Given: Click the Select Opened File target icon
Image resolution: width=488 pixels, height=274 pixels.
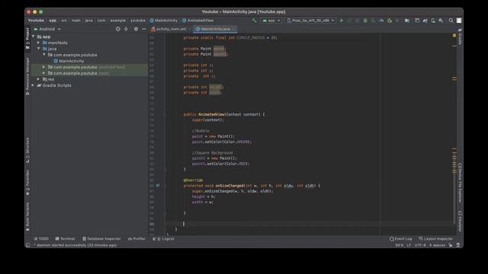Looking at the screenshot, I should point(118,29).
